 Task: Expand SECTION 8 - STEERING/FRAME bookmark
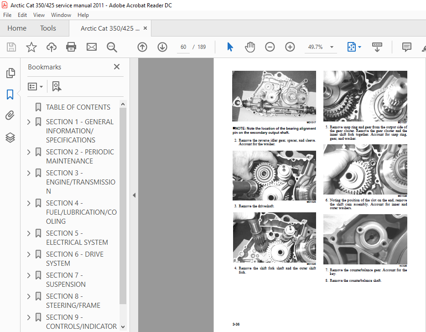coord(29,296)
